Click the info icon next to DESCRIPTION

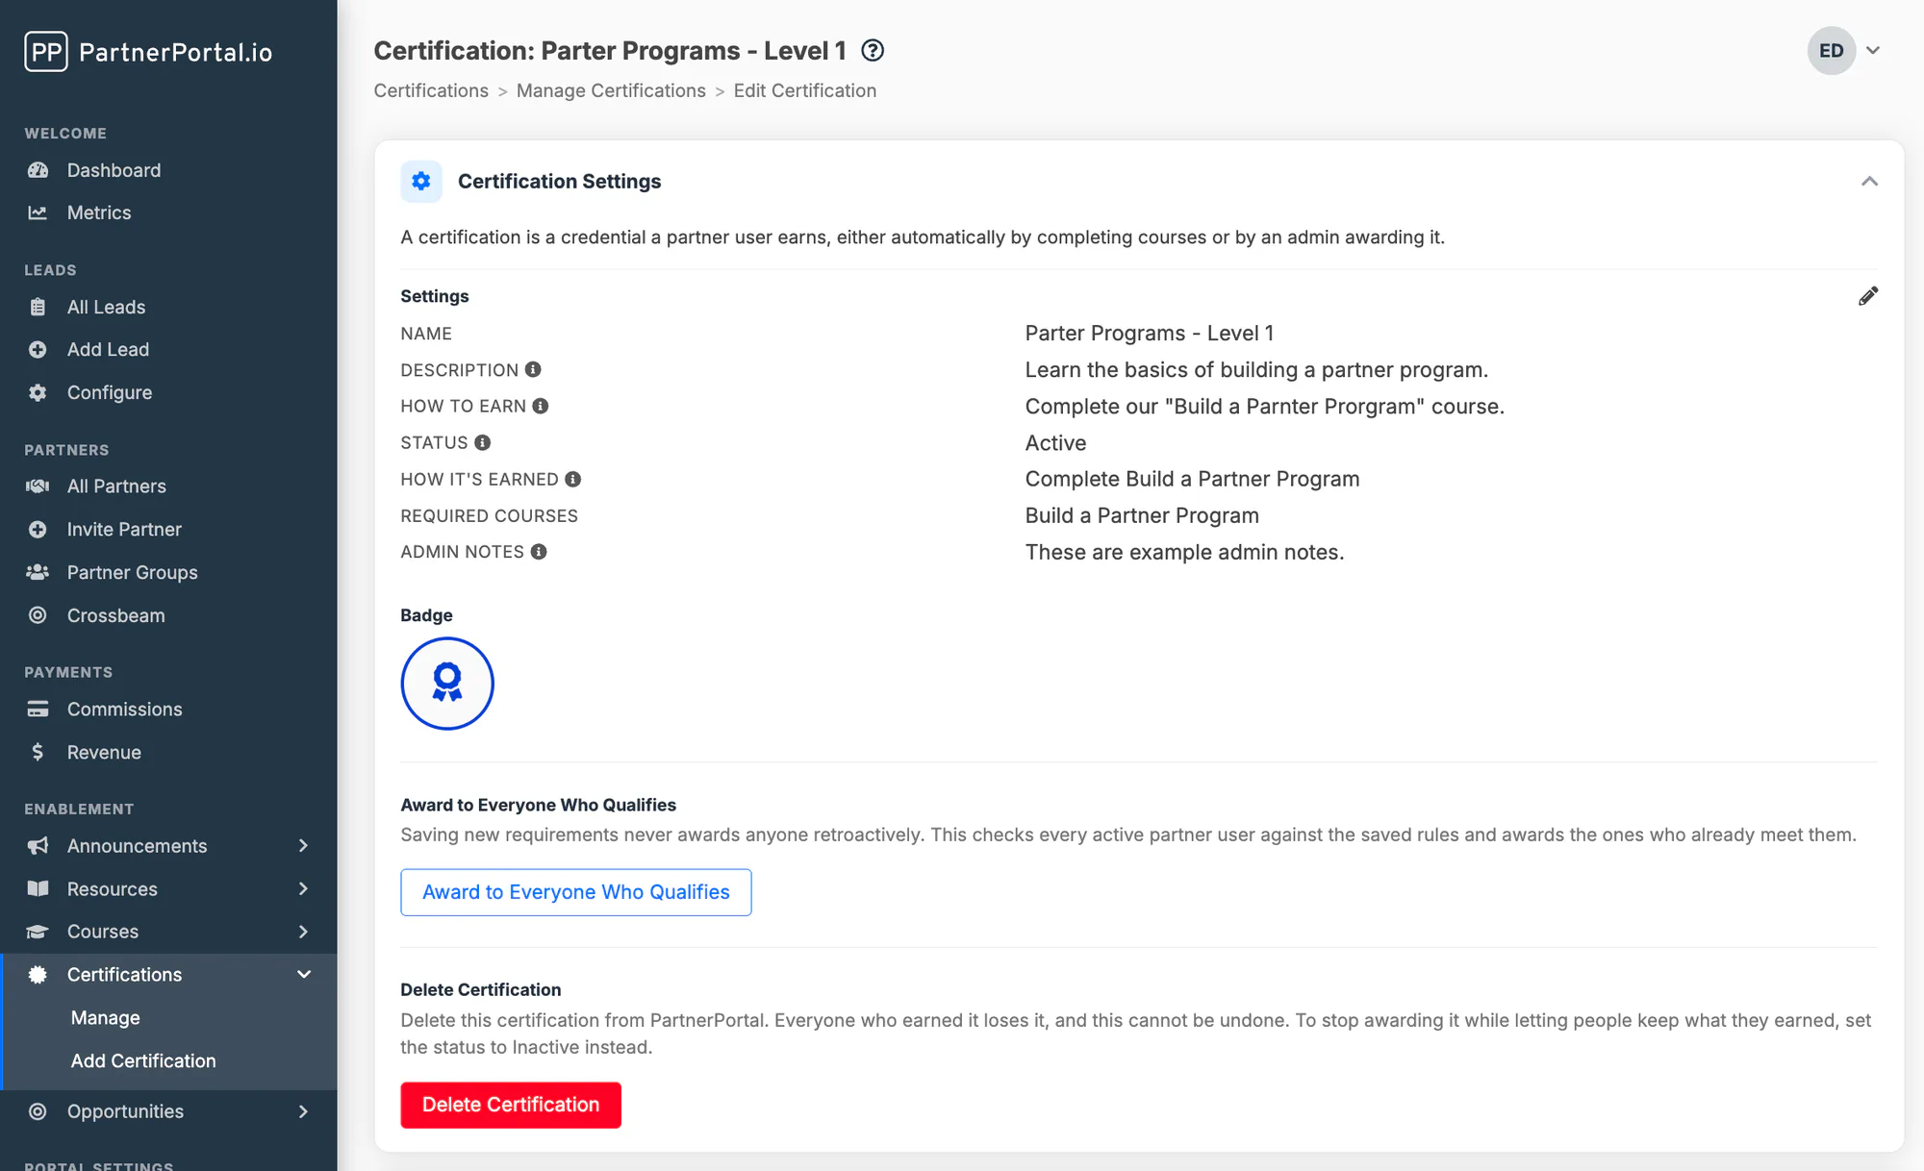coord(533,370)
